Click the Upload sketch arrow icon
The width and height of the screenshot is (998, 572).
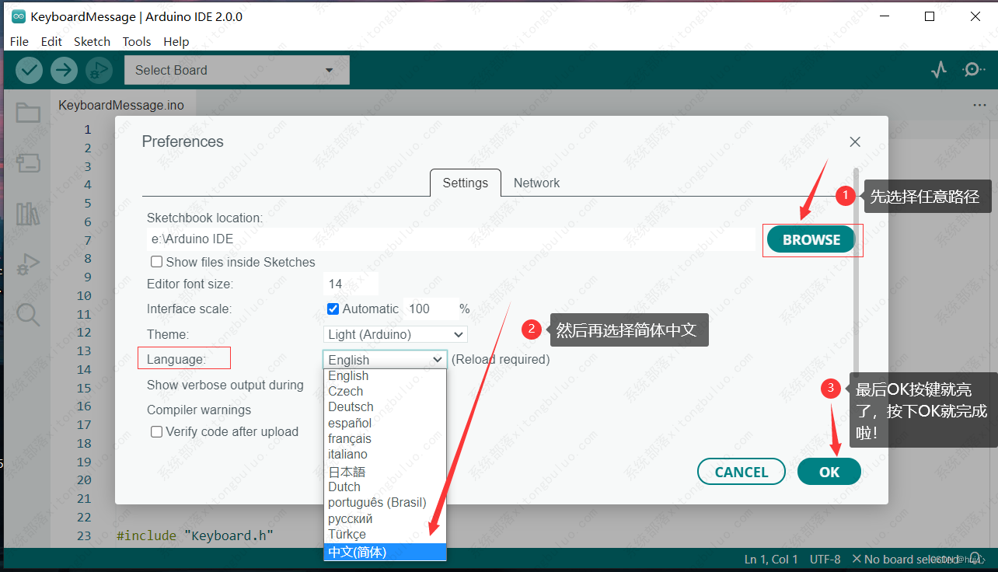(x=64, y=70)
